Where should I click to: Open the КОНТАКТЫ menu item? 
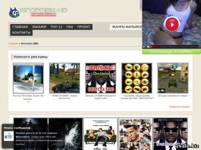point(21,33)
